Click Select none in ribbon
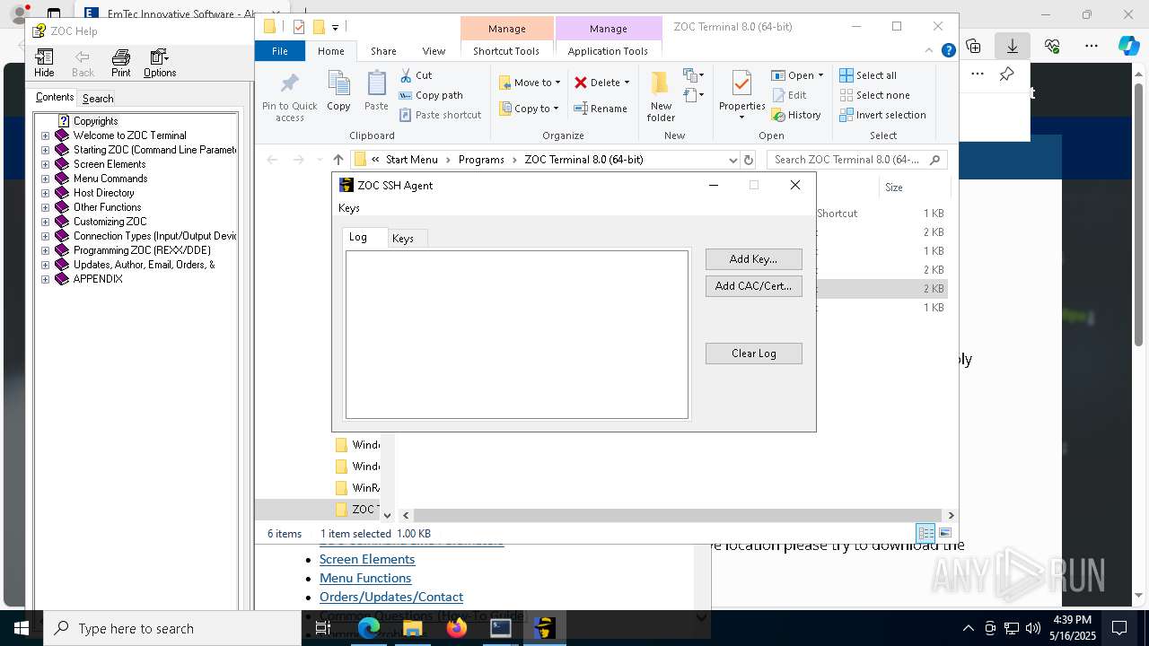The height and width of the screenshot is (646, 1149). tap(875, 95)
